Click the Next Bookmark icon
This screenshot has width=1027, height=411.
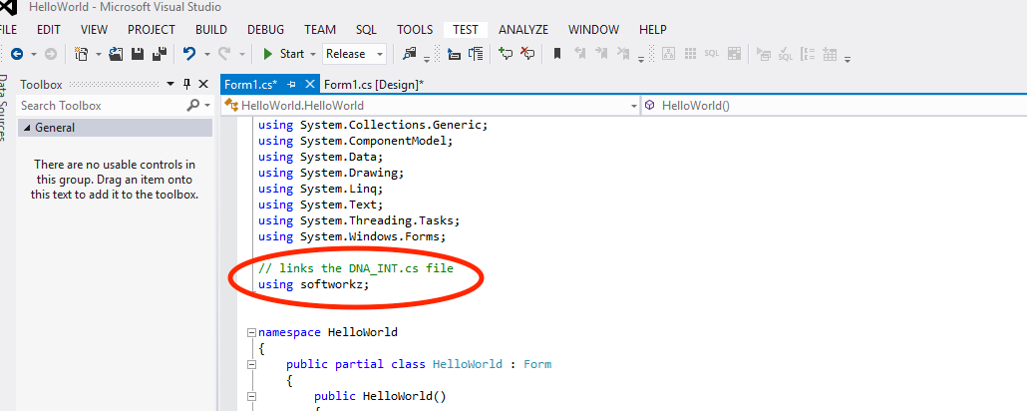pos(601,55)
